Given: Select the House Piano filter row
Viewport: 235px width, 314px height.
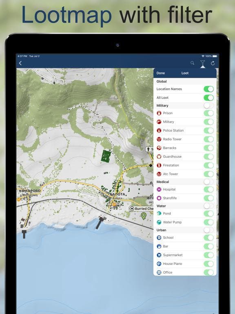Looking at the screenshot, I should click(x=185, y=264).
